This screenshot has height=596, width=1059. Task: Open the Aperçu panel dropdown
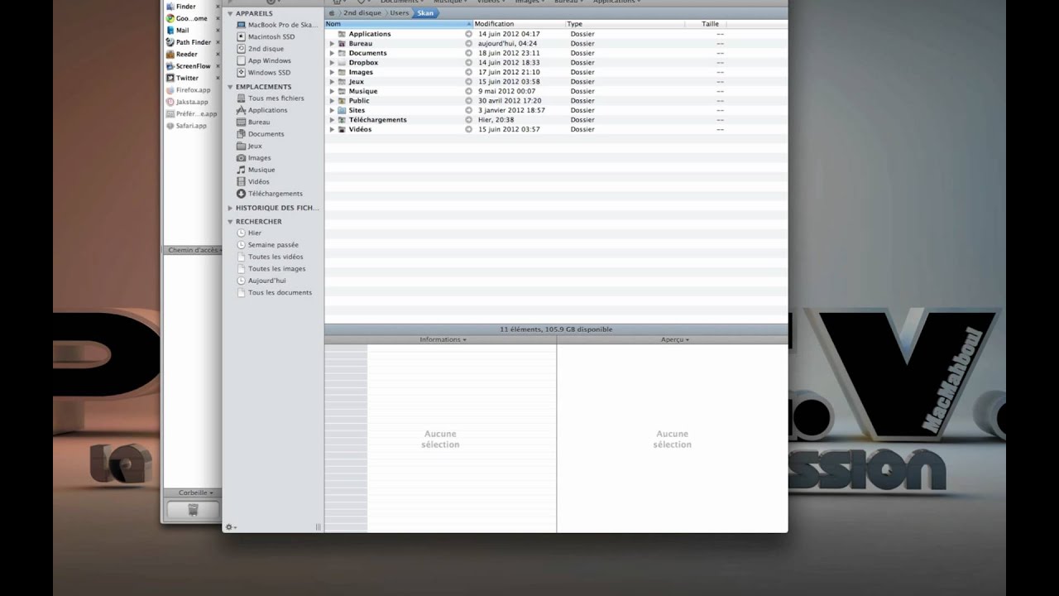(675, 339)
